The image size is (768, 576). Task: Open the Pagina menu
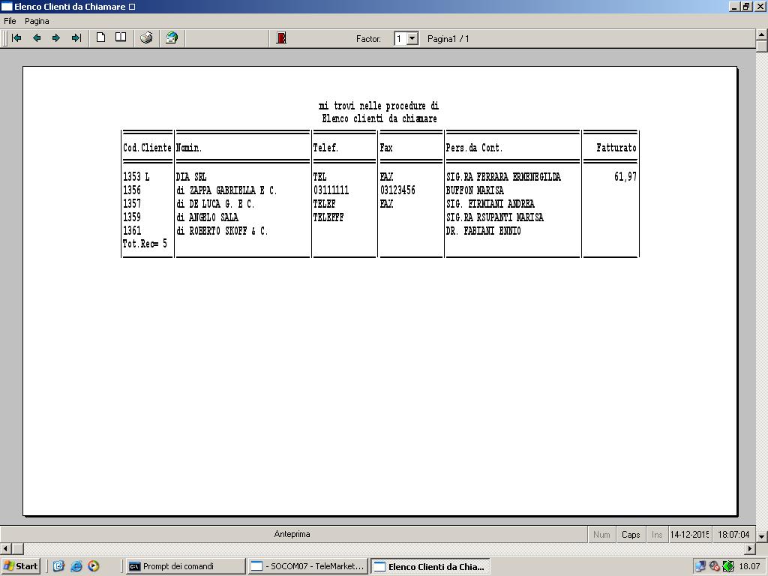pos(37,21)
